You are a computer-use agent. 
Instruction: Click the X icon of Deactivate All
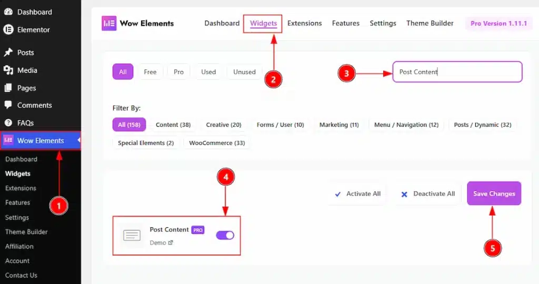point(404,195)
